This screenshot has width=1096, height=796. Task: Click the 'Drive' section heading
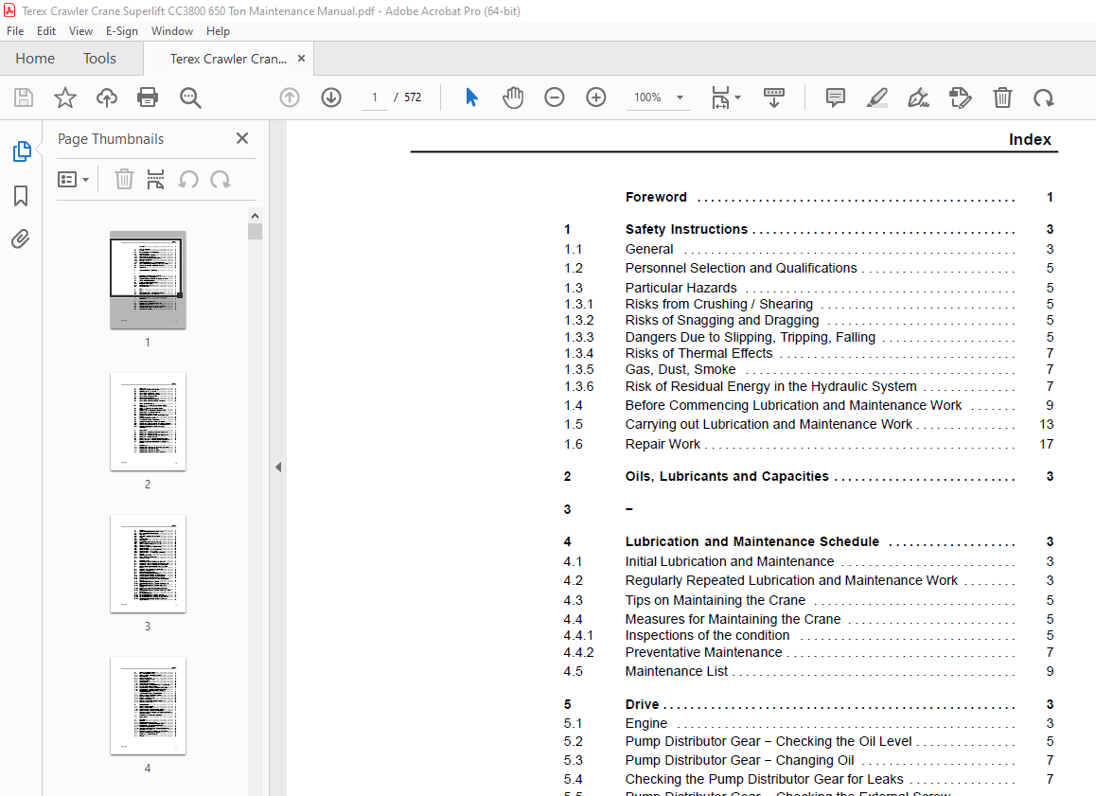coord(642,704)
